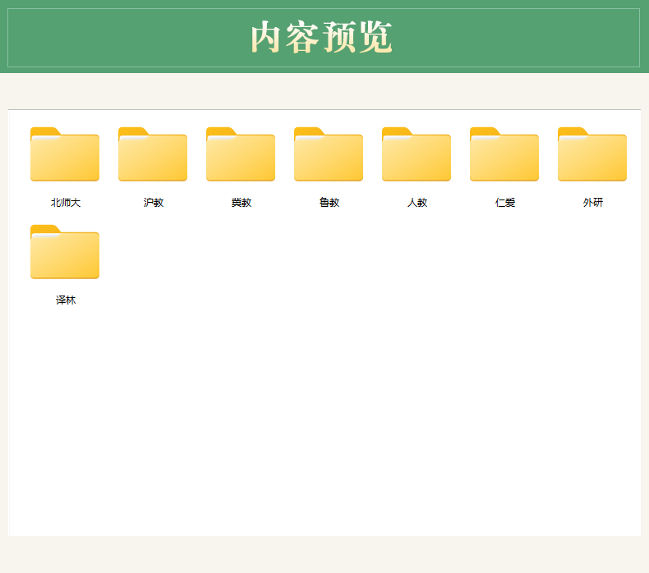
Task: Select the 外研 folder name label
Action: [x=593, y=202]
